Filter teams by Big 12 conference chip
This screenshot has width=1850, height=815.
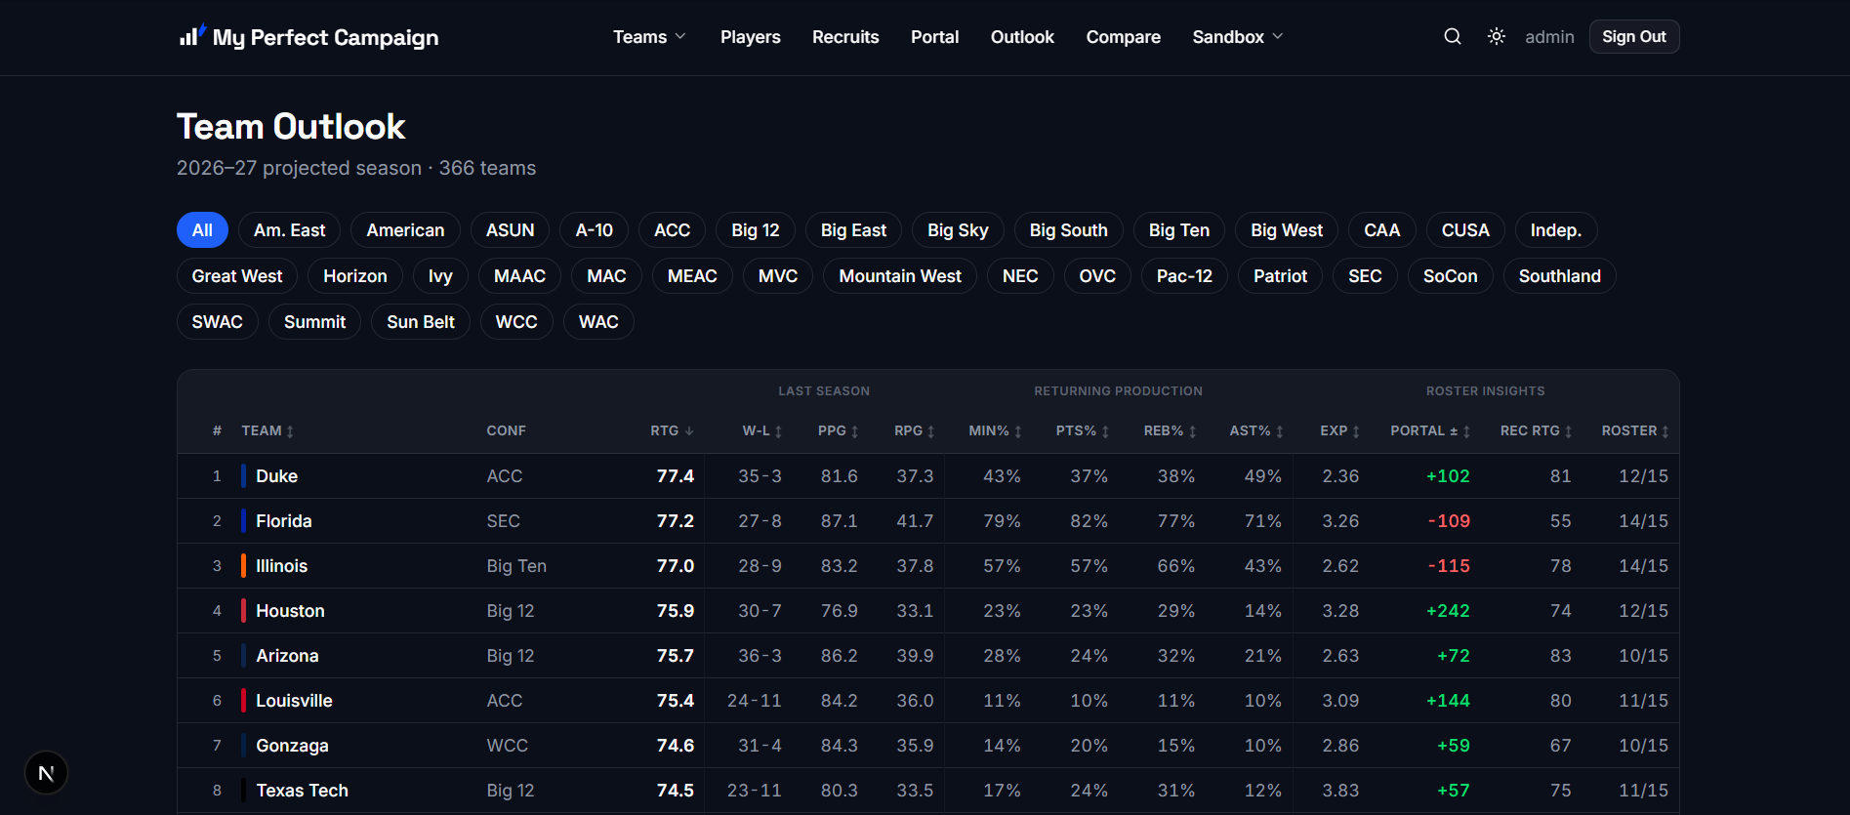[756, 230]
